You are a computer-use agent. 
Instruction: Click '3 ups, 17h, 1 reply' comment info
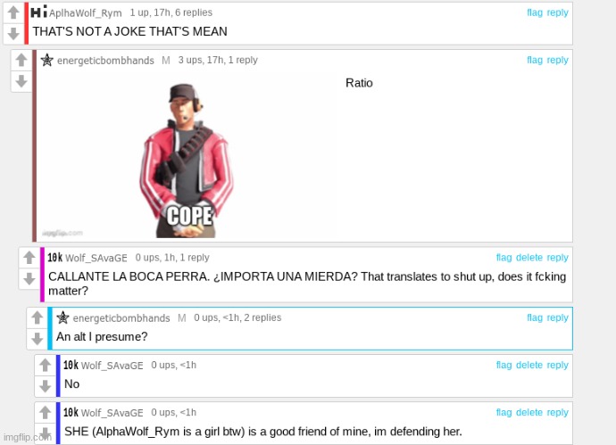(x=218, y=60)
